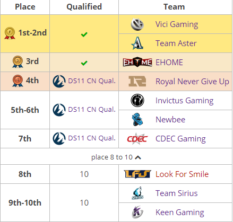Click the green qualified checkmark for EHOME
Screen dimensions: 233x222
[x=84, y=63]
